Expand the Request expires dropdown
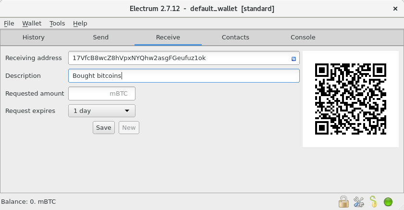This screenshot has height=210, width=404. click(x=102, y=111)
